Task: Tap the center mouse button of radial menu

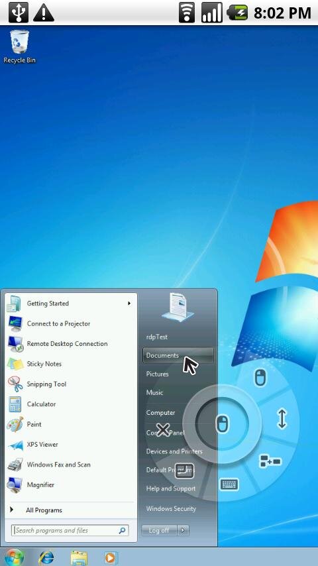Action: tap(222, 424)
